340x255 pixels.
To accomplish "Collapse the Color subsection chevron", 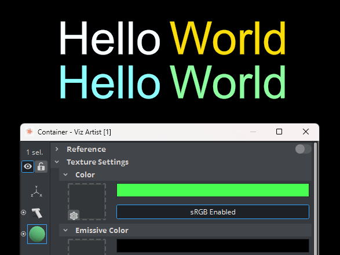I will pyautogui.click(x=65, y=174).
